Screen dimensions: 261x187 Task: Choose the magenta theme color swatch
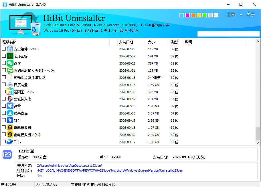pos(187,15)
